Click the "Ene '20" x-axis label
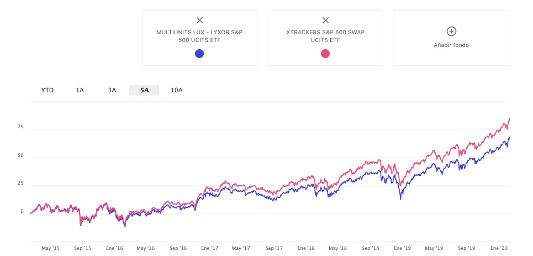The image size is (533, 256). [x=499, y=248]
